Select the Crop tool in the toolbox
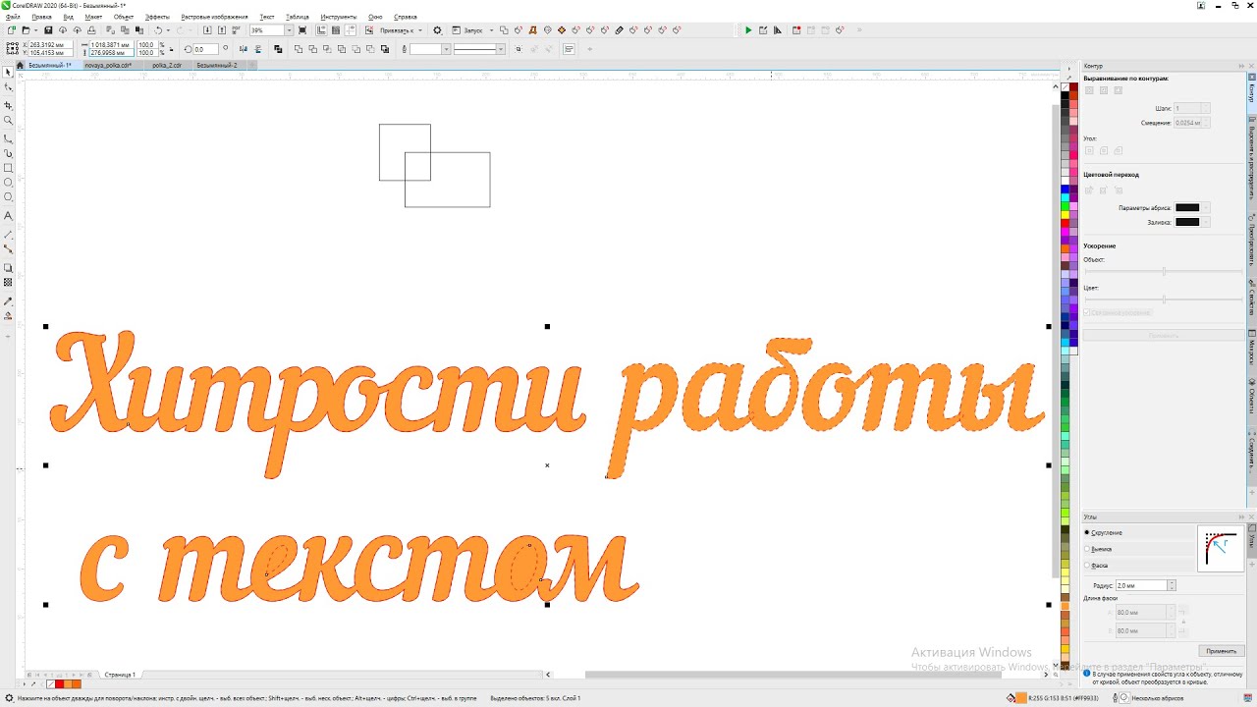This screenshot has height=707, width=1257. (x=9, y=105)
